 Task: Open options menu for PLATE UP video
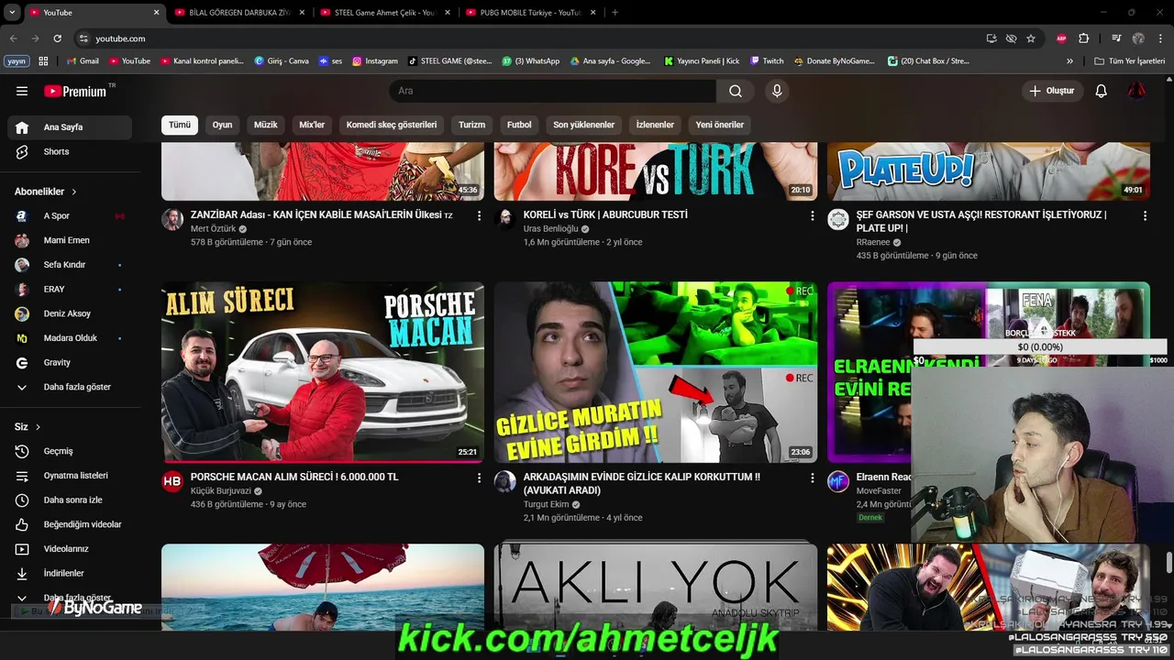pos(1145,215)
